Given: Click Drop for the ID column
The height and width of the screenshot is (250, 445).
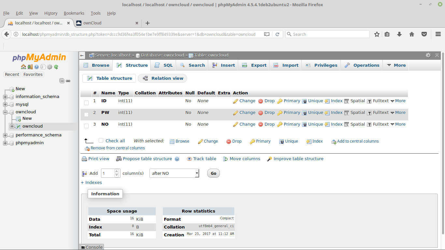Looking at the screenshot, I should coord(266,101).
